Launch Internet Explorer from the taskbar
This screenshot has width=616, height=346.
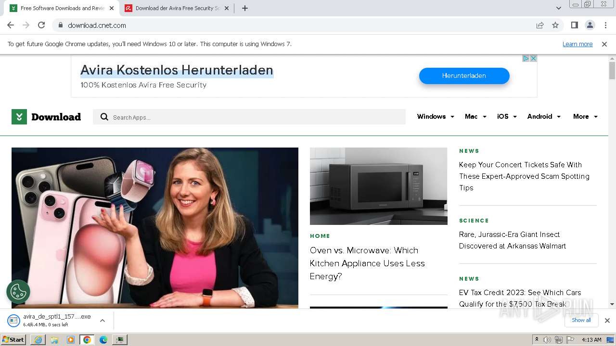[38, 340]
